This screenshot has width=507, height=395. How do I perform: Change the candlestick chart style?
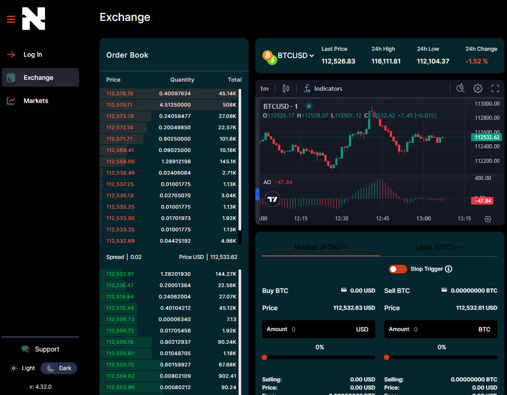285,88
